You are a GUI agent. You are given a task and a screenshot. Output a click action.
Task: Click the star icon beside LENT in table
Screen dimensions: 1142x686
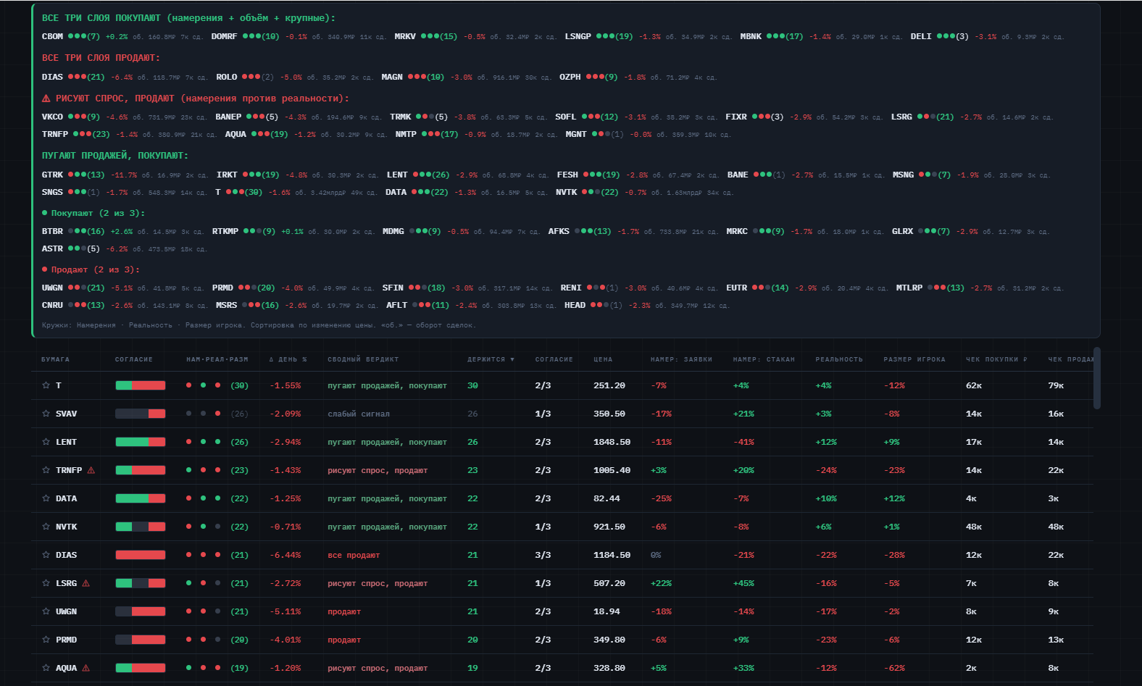[46, 442]
